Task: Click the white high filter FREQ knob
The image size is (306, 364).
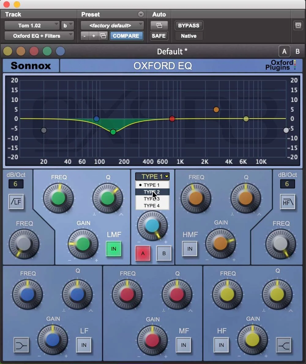Action: [x=281, y=244]
